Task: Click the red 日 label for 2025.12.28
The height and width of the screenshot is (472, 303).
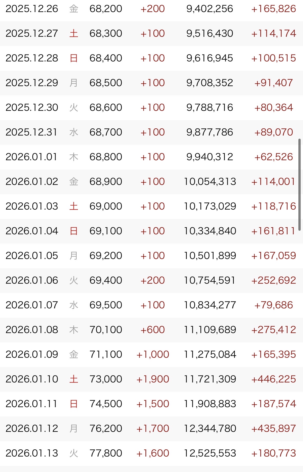Action: tap(74, 58)
